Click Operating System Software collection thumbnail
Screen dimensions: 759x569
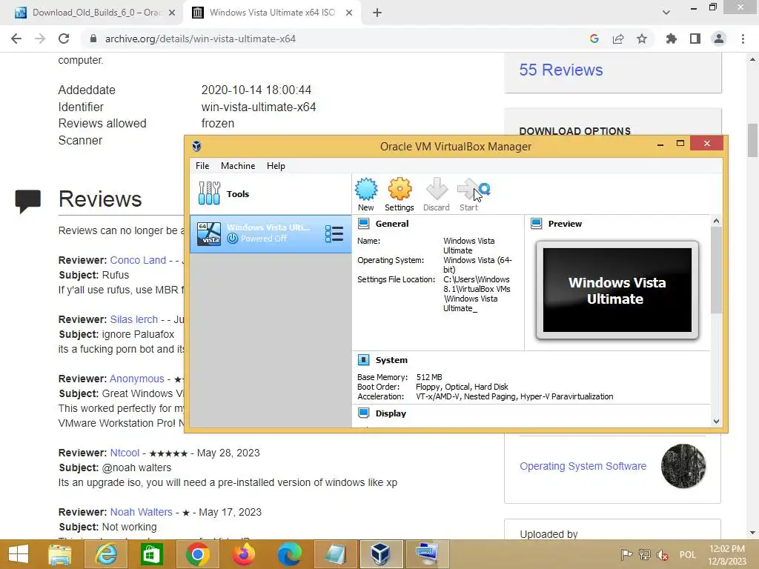(x=683, y=465)
